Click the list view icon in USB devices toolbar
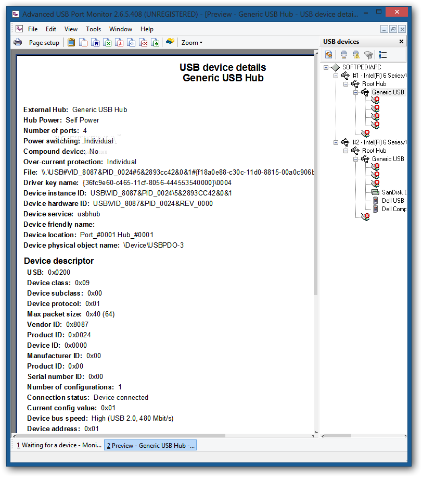 point(383,55)
